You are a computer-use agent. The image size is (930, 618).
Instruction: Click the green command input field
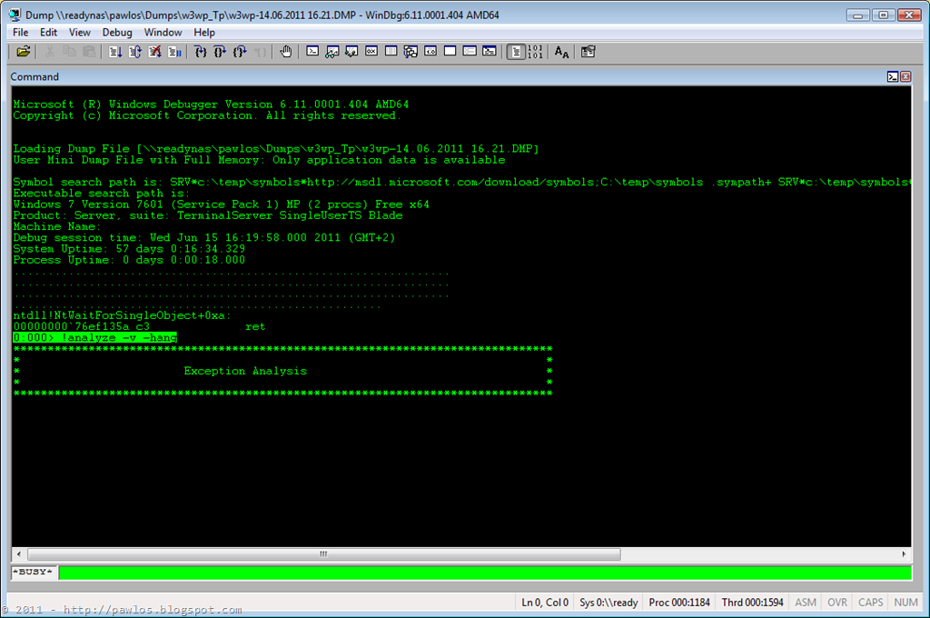pyautogui.click(x=485, y=573)
